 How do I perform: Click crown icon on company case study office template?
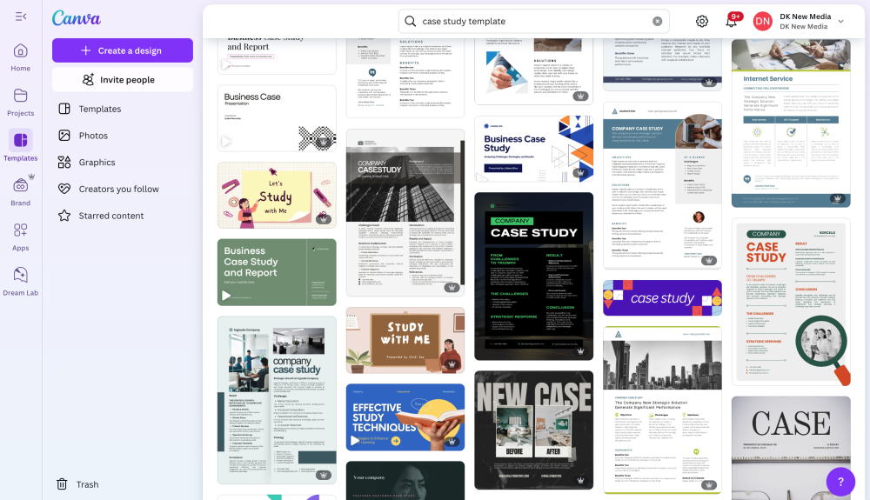(x=323, y=475)
